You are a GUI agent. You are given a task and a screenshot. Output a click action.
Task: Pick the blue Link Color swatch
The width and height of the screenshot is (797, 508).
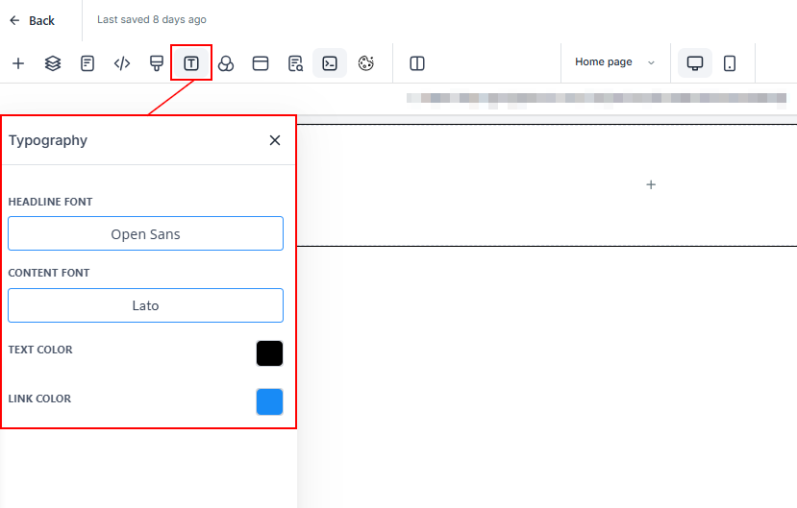tap(269, 402)
